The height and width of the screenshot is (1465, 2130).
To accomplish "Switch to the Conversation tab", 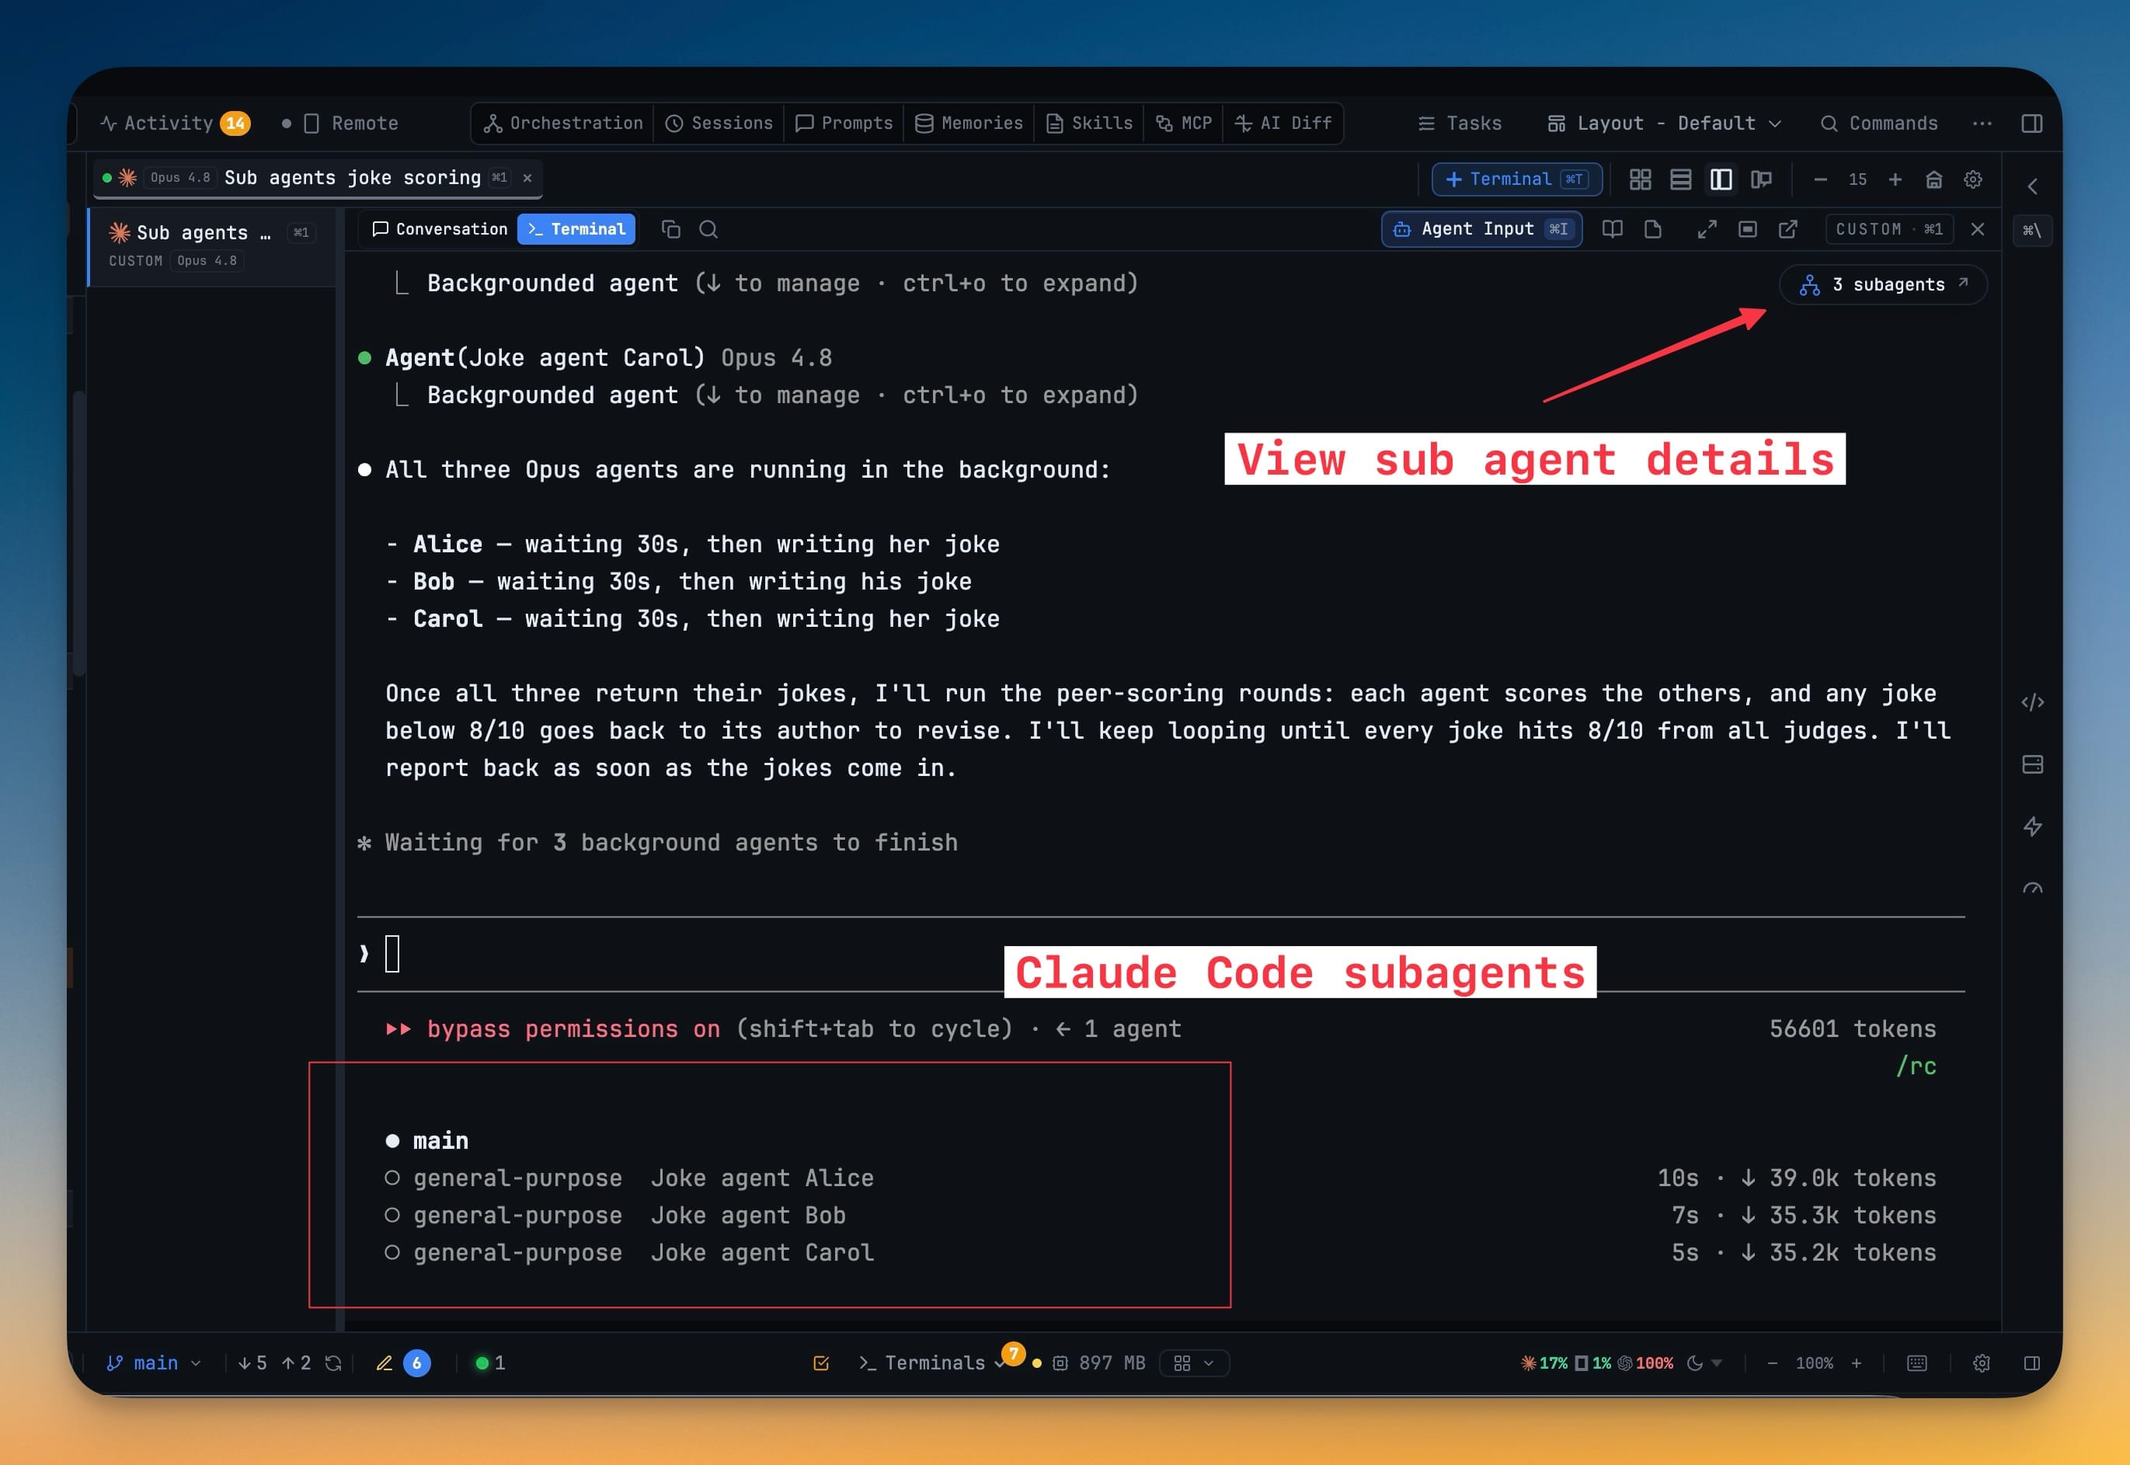I will (x=440, y=228).
